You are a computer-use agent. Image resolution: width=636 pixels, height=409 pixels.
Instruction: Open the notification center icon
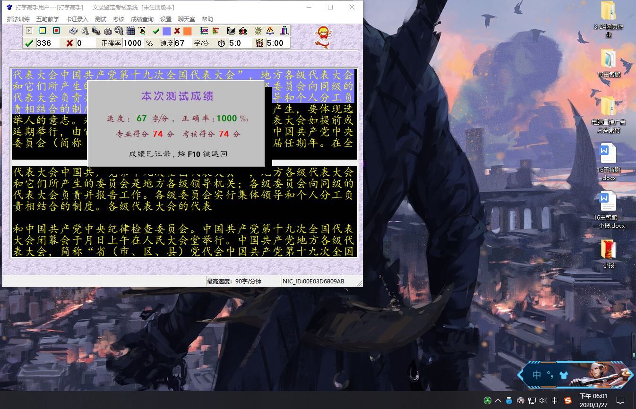[621, 400]
